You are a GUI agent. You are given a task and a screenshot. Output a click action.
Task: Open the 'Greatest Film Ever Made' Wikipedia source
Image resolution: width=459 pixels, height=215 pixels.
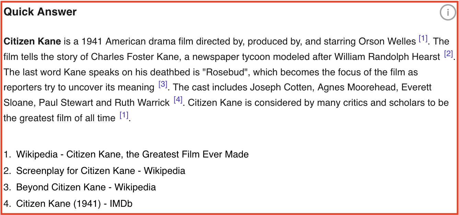[x=132, y=154]
